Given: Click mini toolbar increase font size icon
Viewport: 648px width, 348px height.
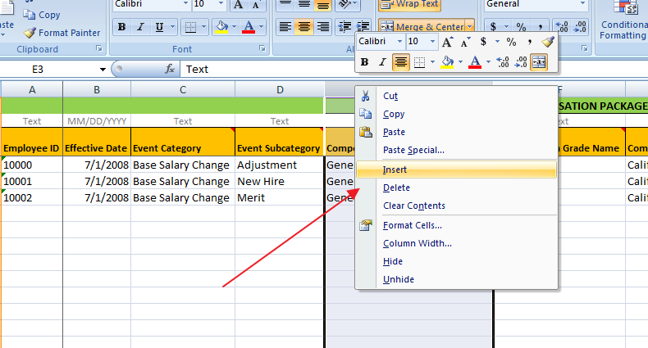Looking at the screenshot, I should click(448, 41).
